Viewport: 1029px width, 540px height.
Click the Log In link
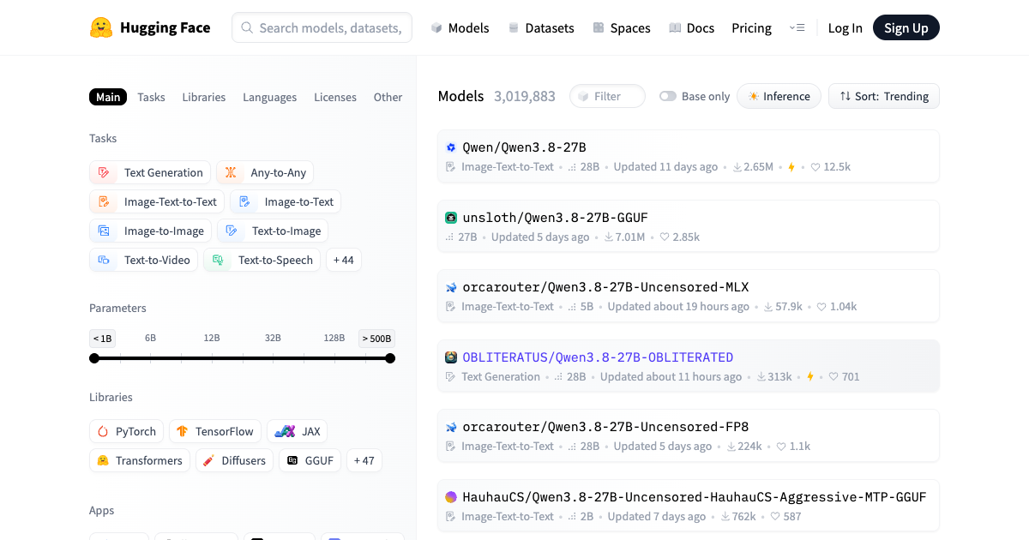point(845,27)
